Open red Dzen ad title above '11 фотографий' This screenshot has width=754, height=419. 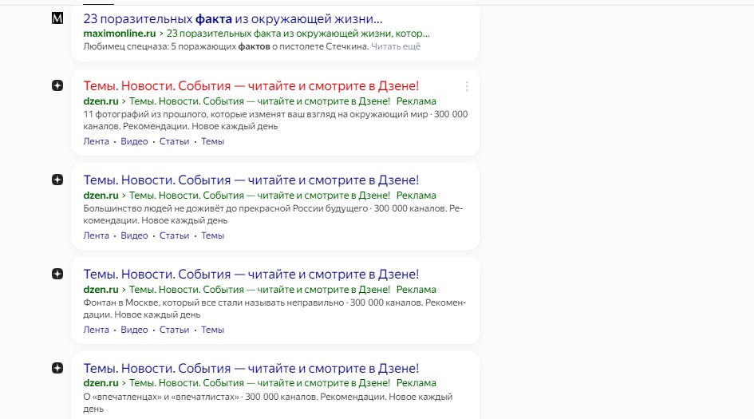(x=251, y=86)
